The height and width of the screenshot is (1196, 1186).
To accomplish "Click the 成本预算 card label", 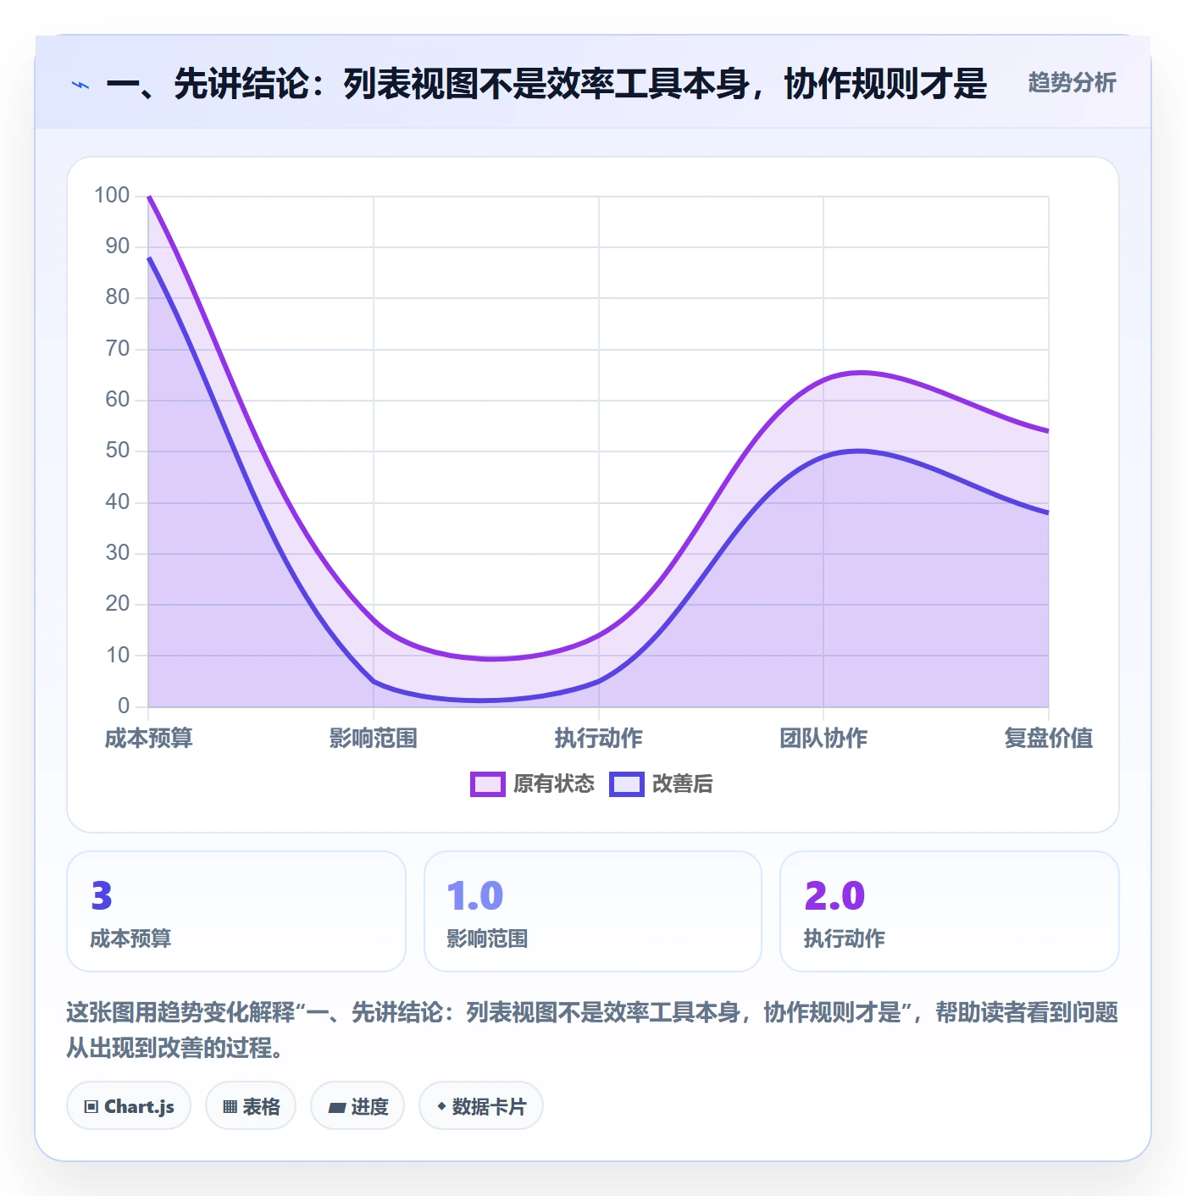I will click(130, 939).
